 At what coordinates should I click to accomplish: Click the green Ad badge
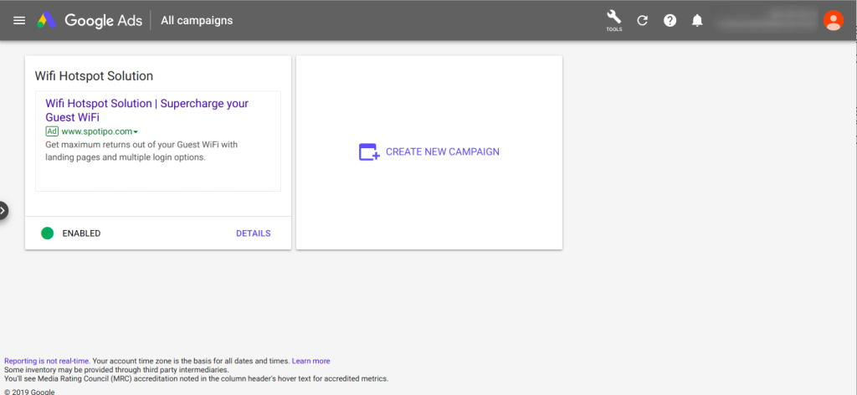(x=52, y=131)
